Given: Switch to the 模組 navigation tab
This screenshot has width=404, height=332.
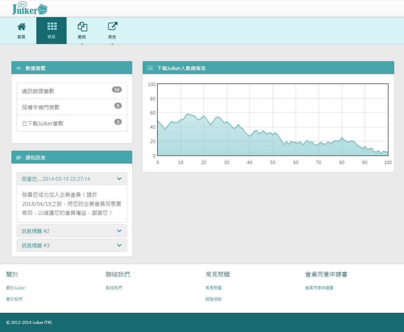Looking at the screenshot, I should 51,30.
